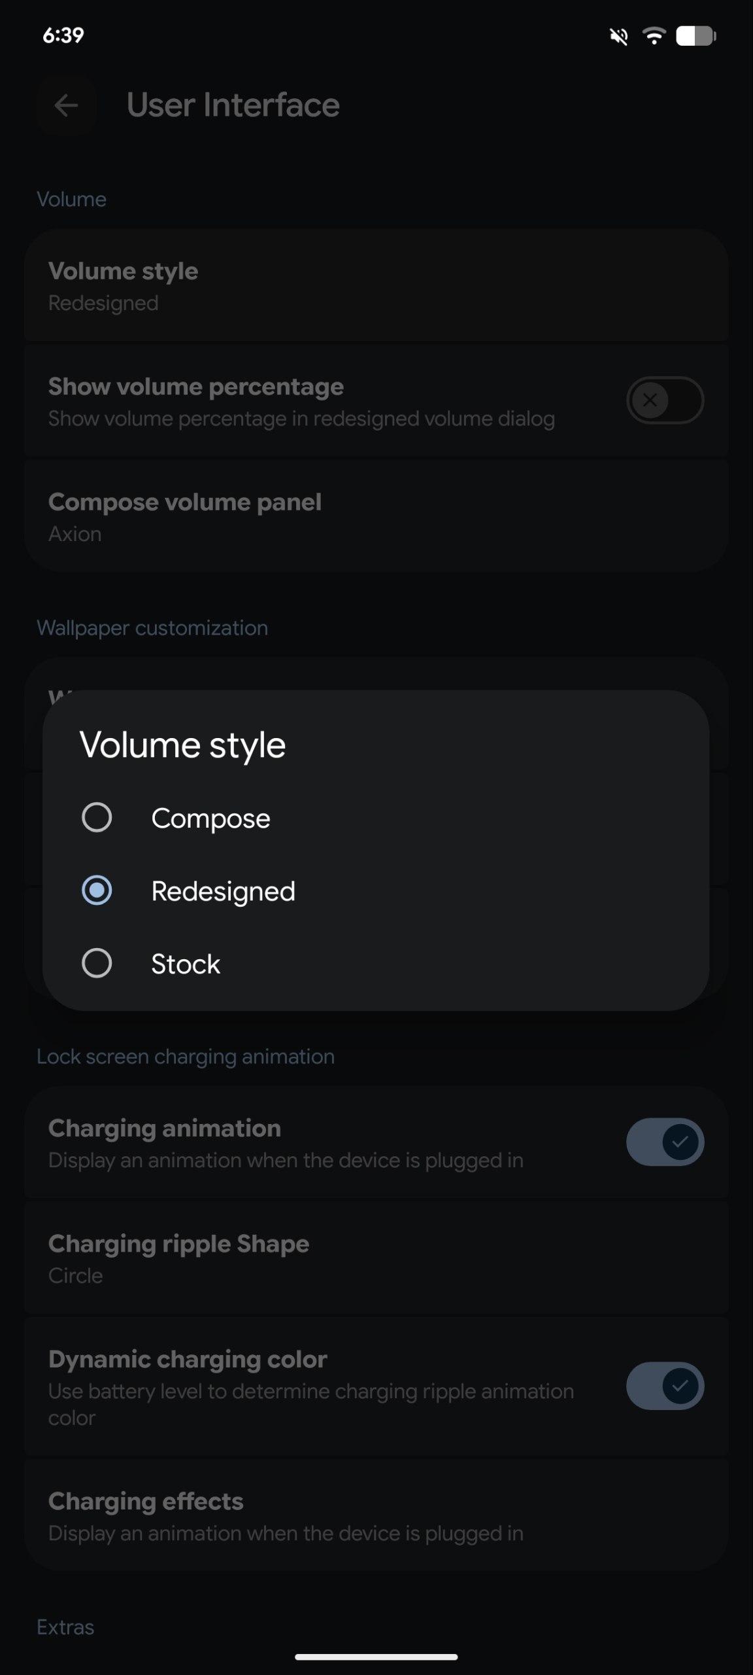Select the Redesigned radio option
The height and width of the screenshot is (1675, 753).
97,890
